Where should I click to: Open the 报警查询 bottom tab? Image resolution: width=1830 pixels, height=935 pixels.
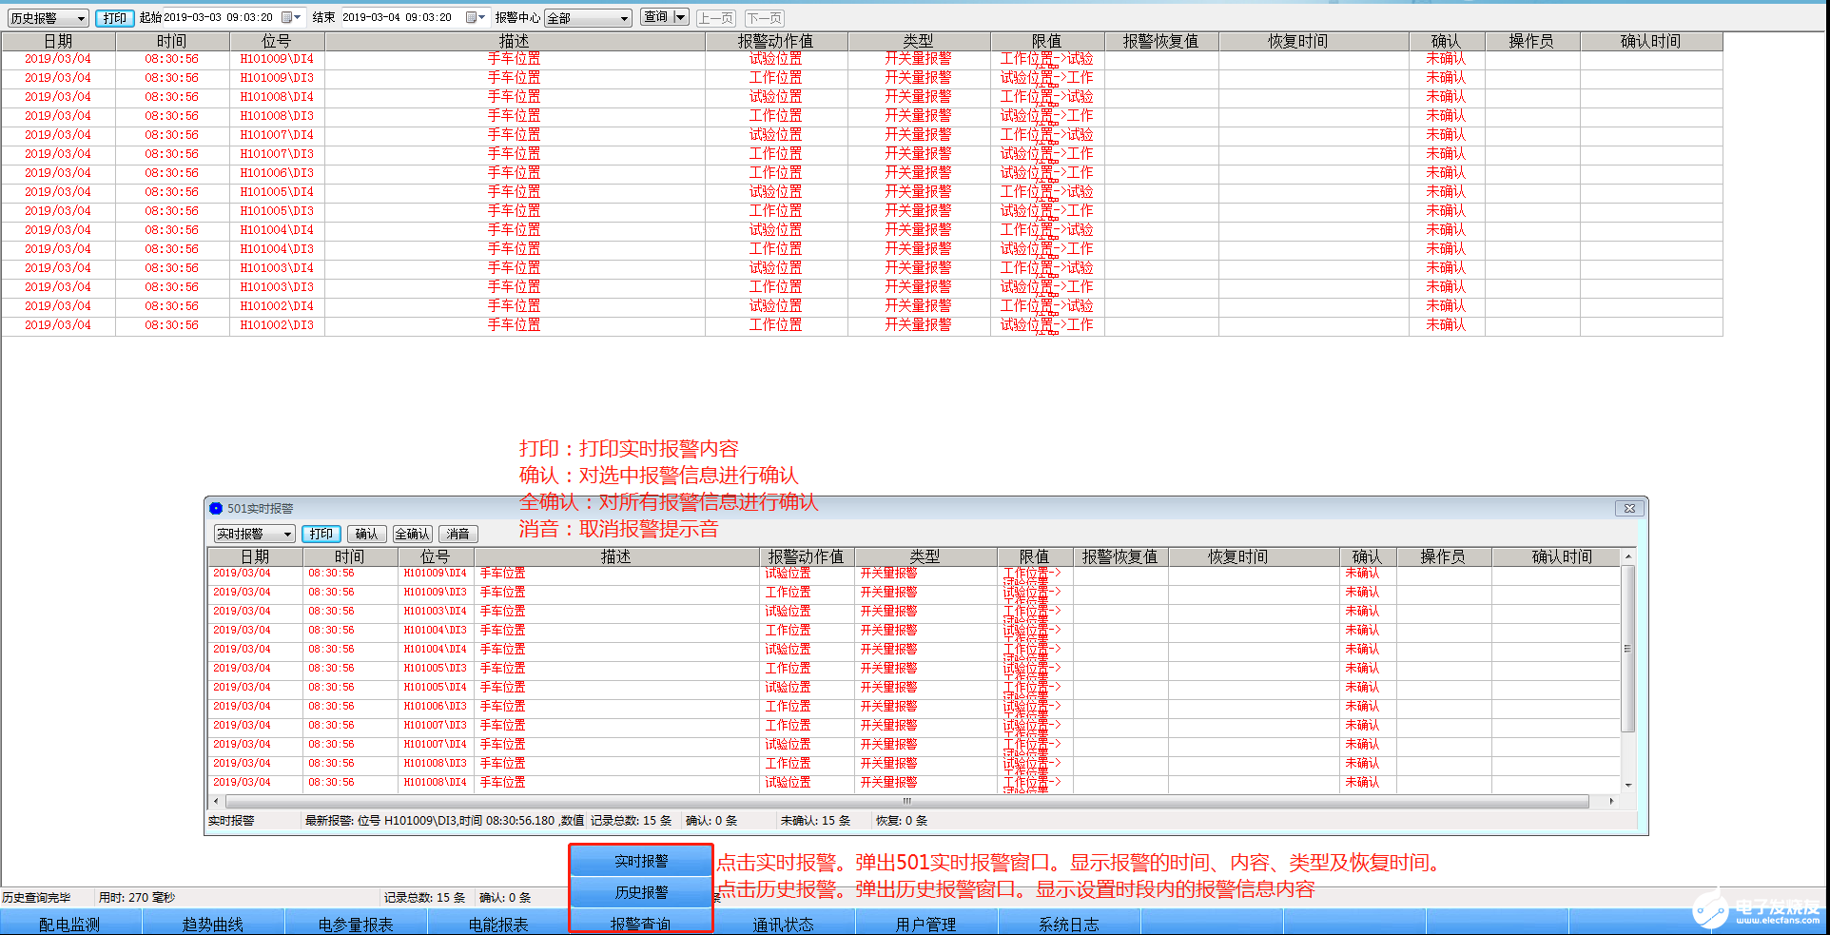[641, 924]
